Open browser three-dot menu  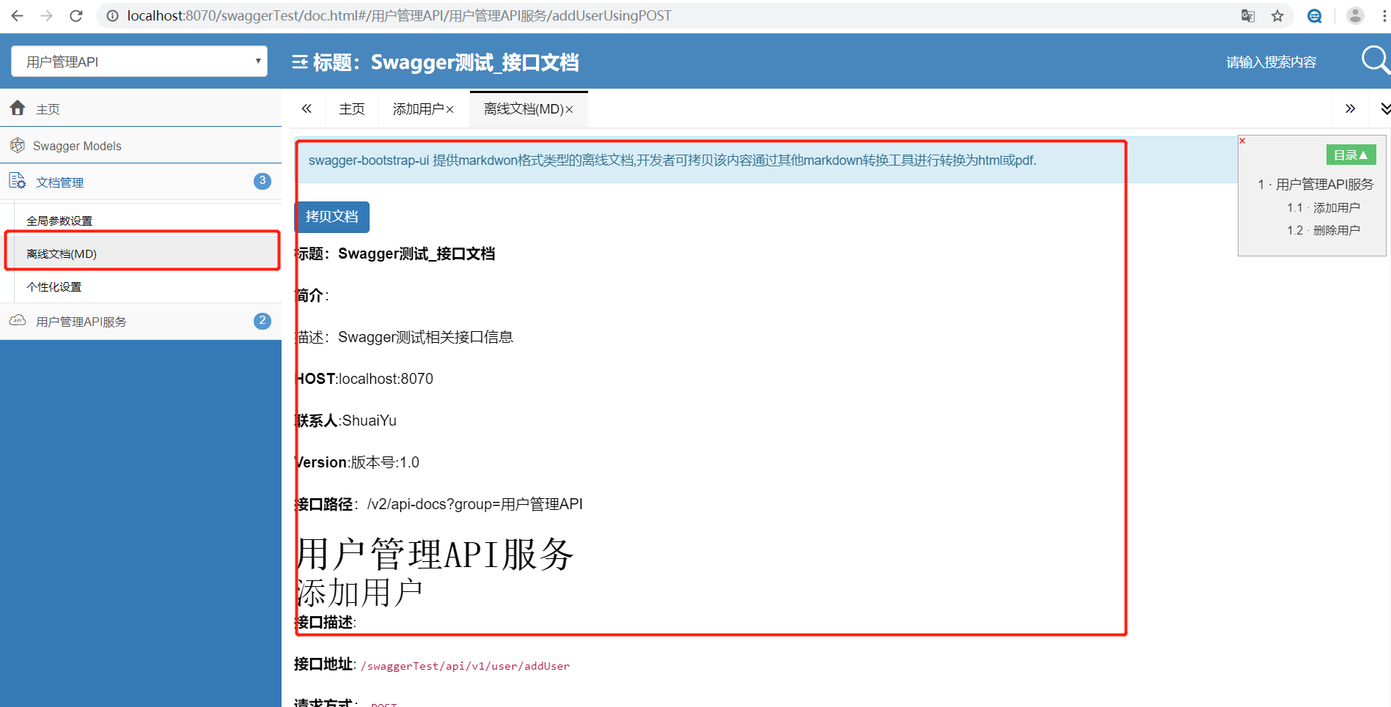pyautogui.click(x=1384, y=15)
